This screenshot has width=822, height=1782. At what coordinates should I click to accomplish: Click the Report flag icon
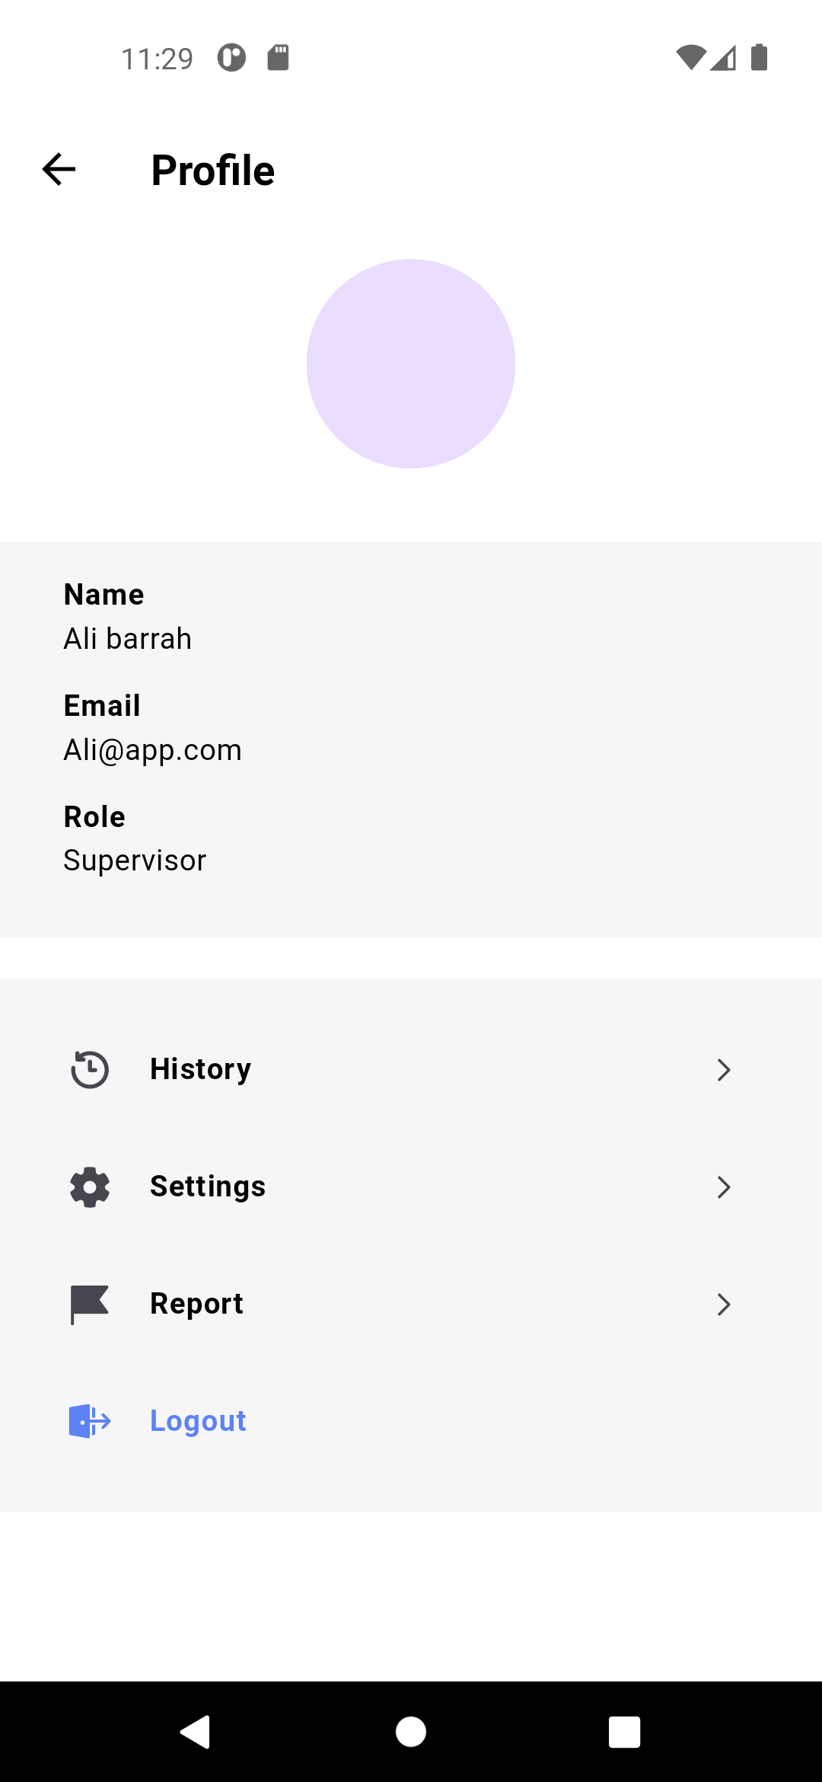(90, 1304)
